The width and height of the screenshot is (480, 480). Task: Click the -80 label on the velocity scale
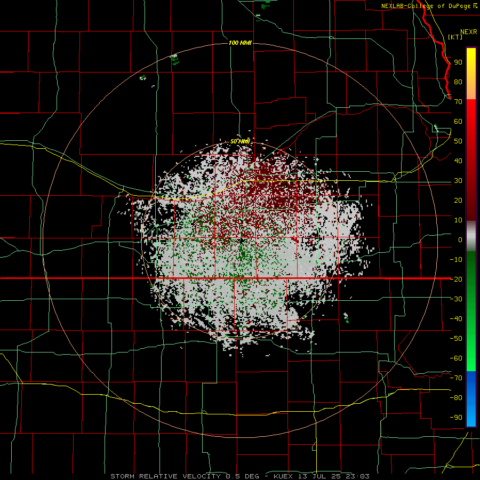tap(456, 398)
